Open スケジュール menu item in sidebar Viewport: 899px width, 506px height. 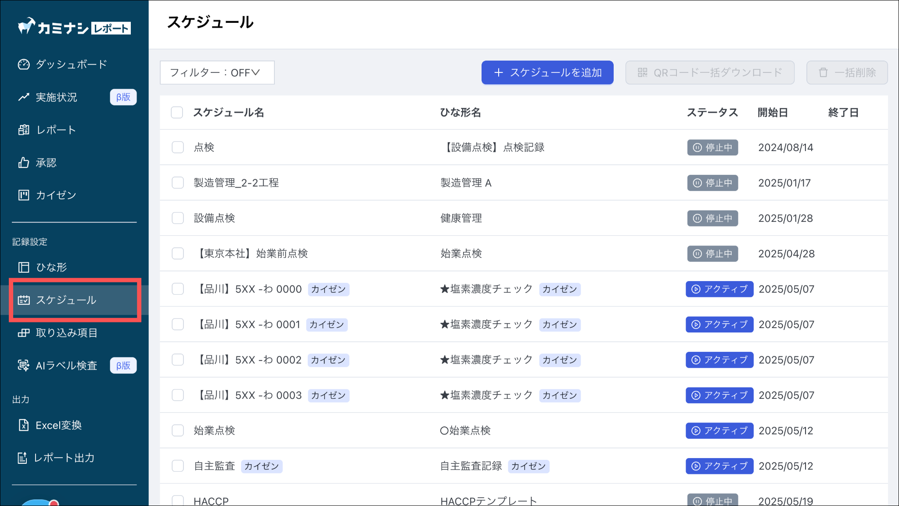tap(66, 300)
